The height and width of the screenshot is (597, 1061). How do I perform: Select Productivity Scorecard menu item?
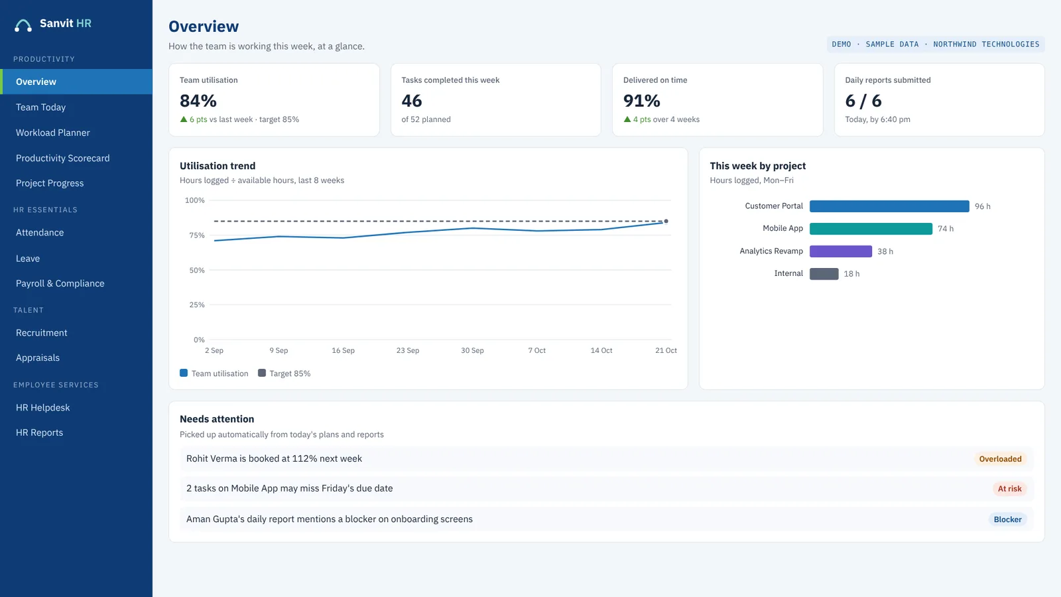point(76,158)
